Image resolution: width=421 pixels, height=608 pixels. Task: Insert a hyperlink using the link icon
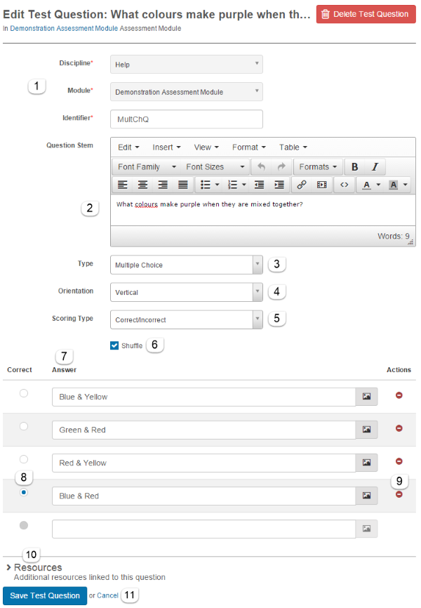pos(302,185)
